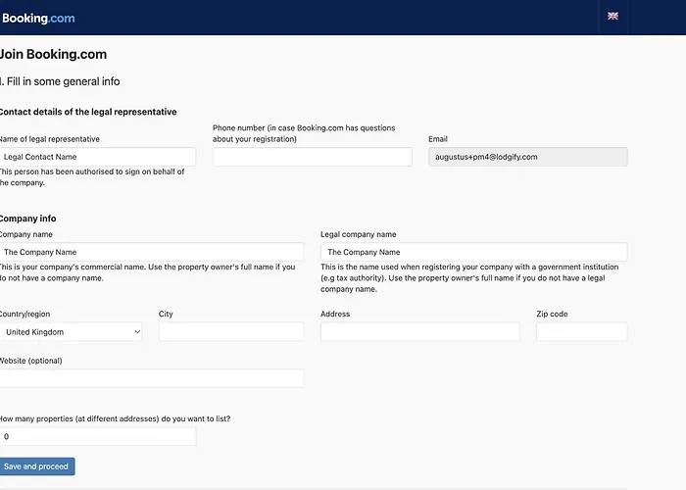This screenshot has width=686, height=490.
Task: Click the Website (optional) input field
Action: (x=151, y=378)
